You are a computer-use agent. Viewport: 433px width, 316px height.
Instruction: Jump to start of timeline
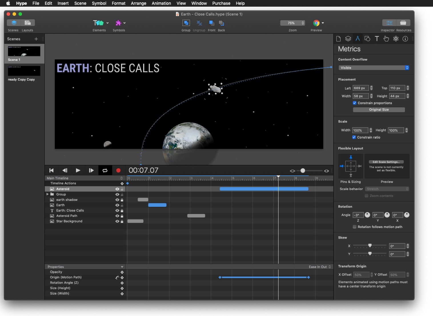(51, 171)
